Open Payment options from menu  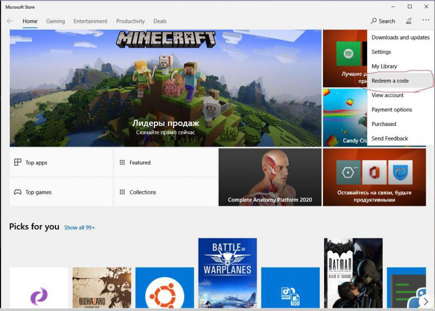[x=392, y=110]
